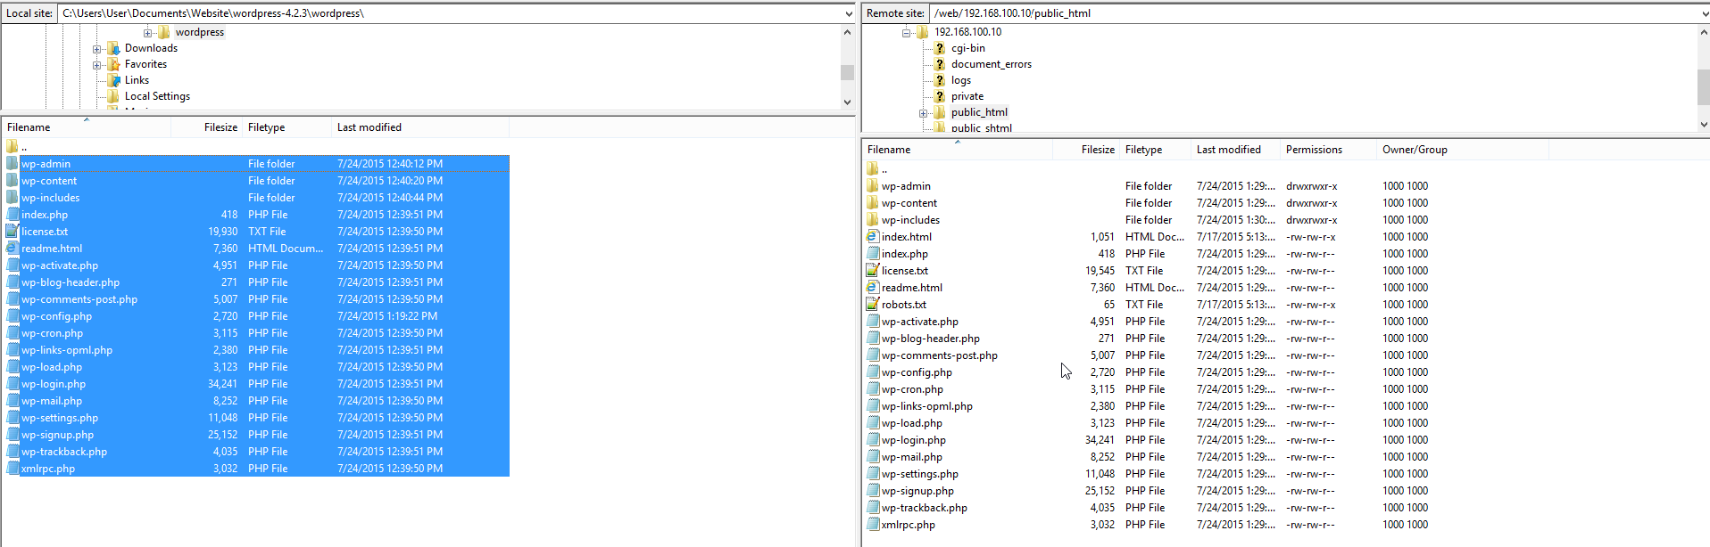Click the document_errors unknown folder icon
Image resolution: width=1710 pixels, height=547 pixels.
940,64
